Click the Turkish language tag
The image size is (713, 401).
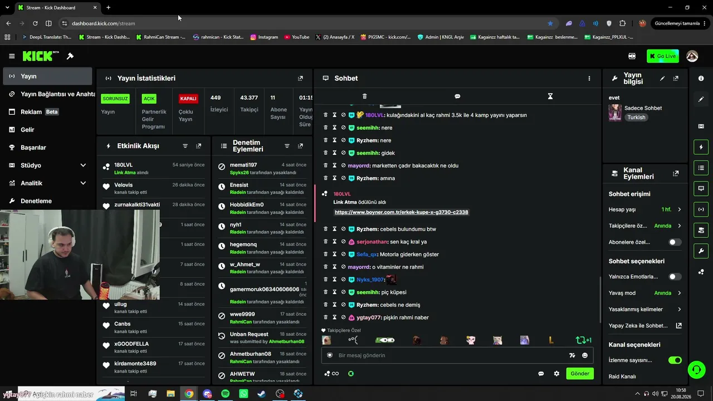[x=636, y=118]
